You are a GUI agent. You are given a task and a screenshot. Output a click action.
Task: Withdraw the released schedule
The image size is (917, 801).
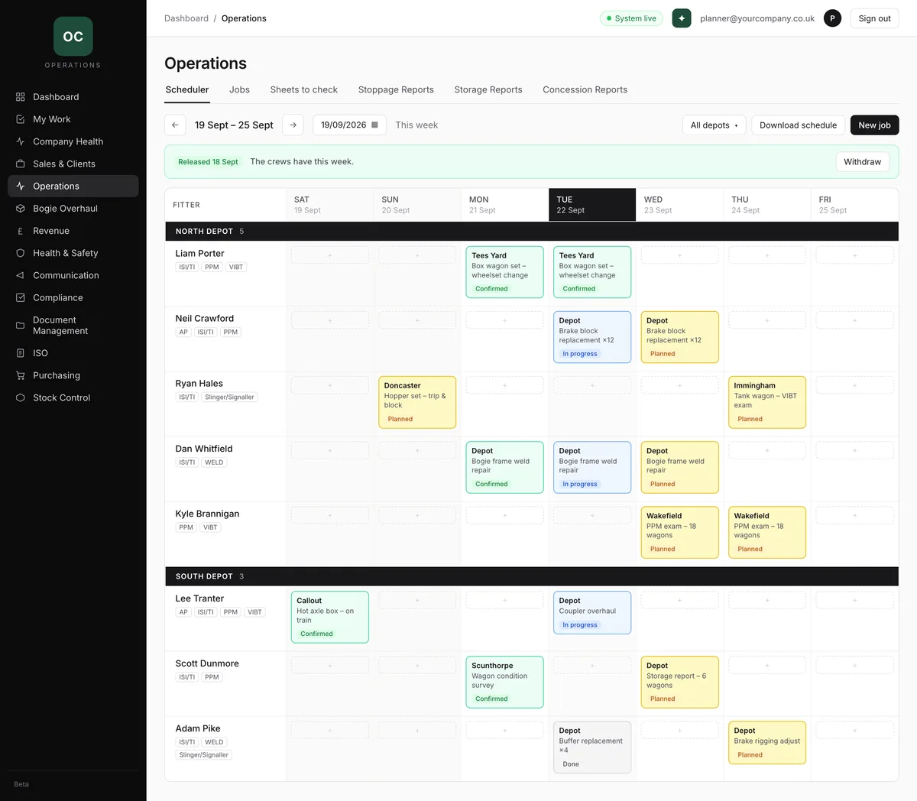click(x=862, y=162)
